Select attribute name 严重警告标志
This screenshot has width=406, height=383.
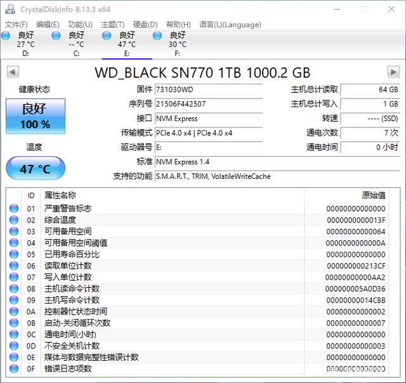[68, 209]
